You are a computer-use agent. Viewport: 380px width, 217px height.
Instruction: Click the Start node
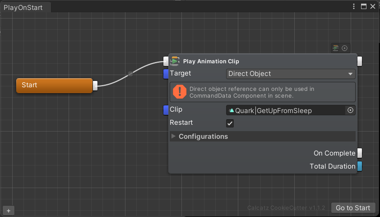[x=54, y=85]
